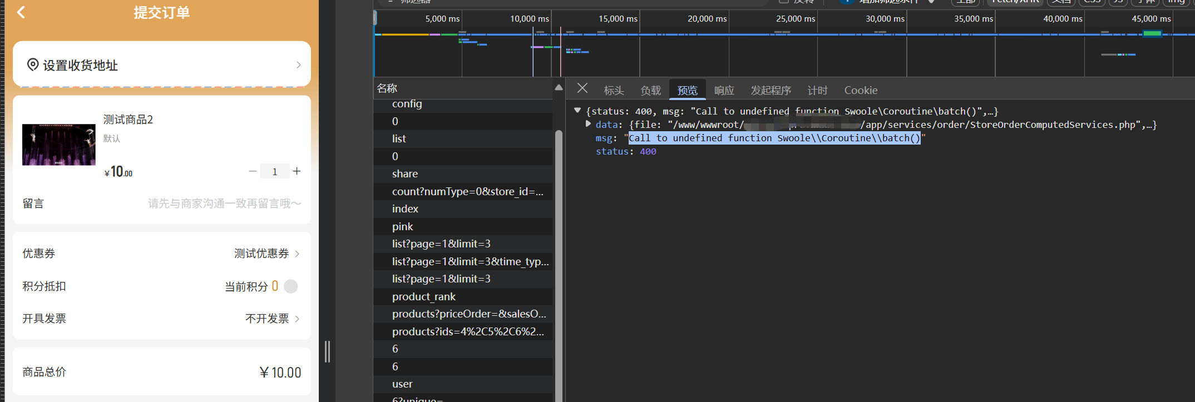1195x402 pixels.
Task: Collapse the root response object
Action: pos(577,111)
